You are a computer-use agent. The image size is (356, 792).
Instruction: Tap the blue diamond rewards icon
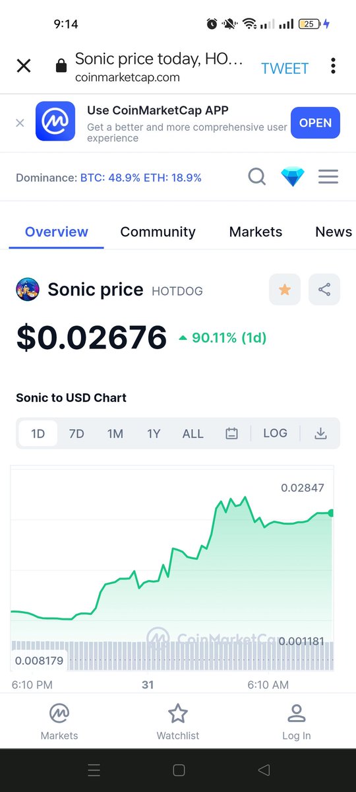coord(293,177)
